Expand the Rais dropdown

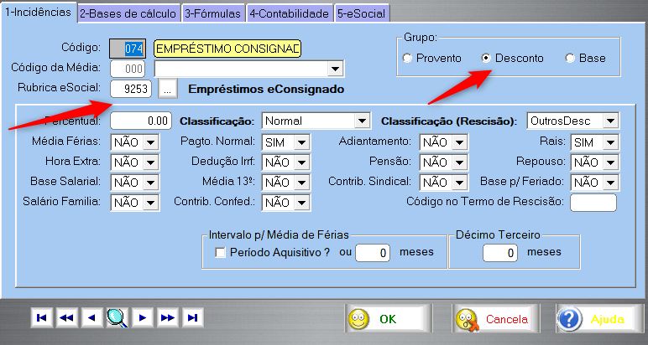tap(610, 142)
